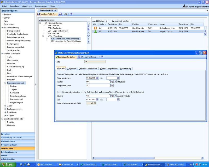
Task: Click new organisation unit page icon beside tree
Action: [89, 23]
